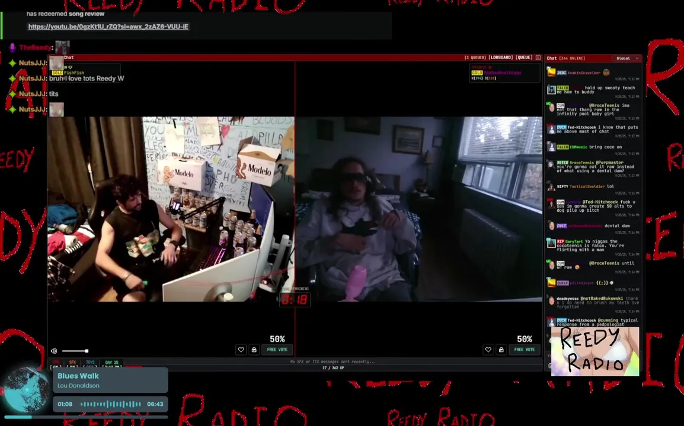This screenshot has width=684, height=426.
Task: Click the DAY 25 indicator
Action: point(111,364)
